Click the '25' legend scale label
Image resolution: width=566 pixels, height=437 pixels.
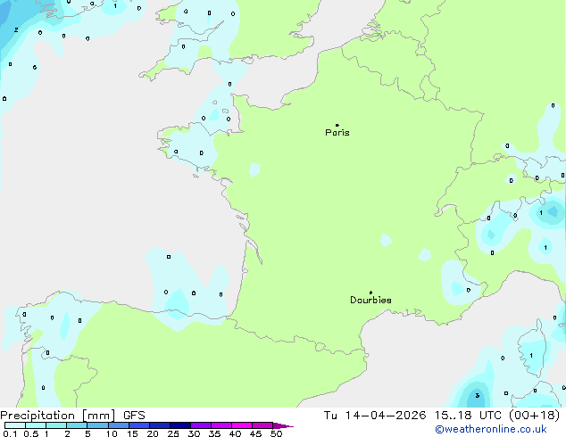(173, 433)
